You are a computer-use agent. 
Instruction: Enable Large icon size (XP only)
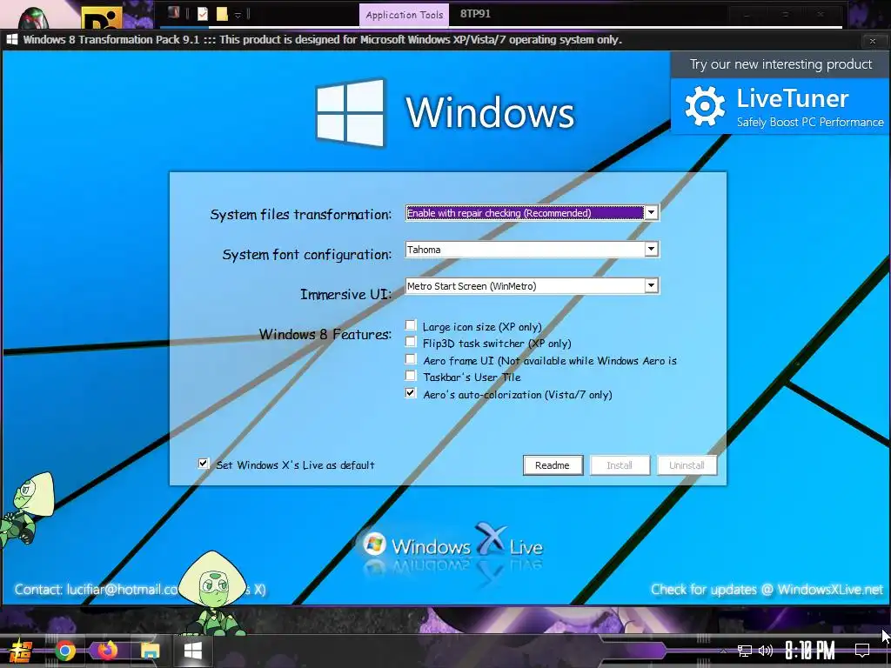(x=411, y=325)
